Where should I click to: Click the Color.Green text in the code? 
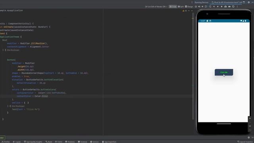click(x=41, y=96)
